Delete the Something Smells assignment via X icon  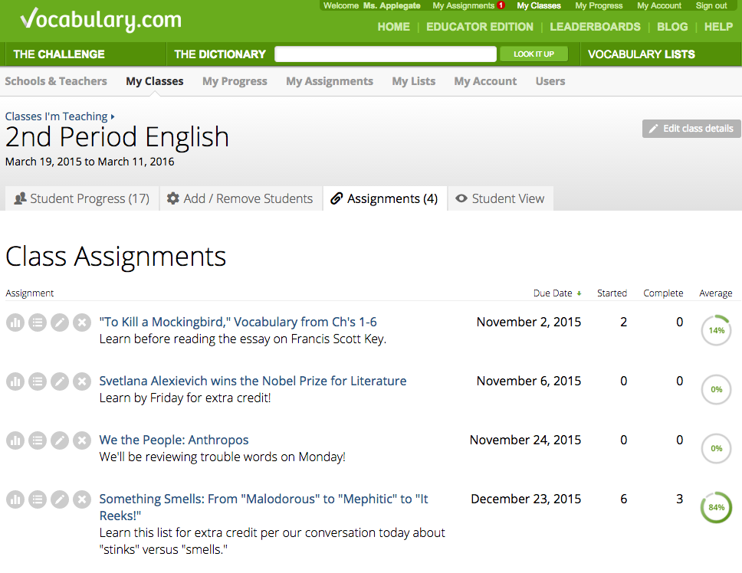(82, 499)
